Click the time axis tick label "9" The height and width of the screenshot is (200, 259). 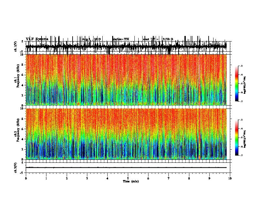point(209,178)
